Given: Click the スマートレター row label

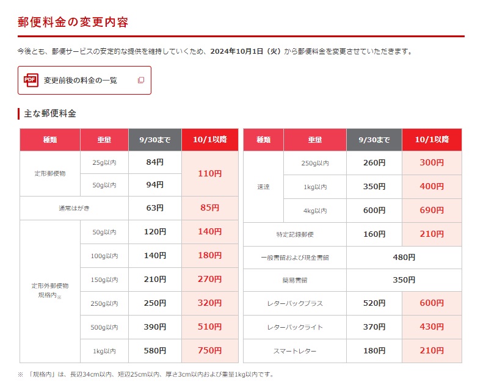Looking at the screenshot, I should tap(295, 351).
